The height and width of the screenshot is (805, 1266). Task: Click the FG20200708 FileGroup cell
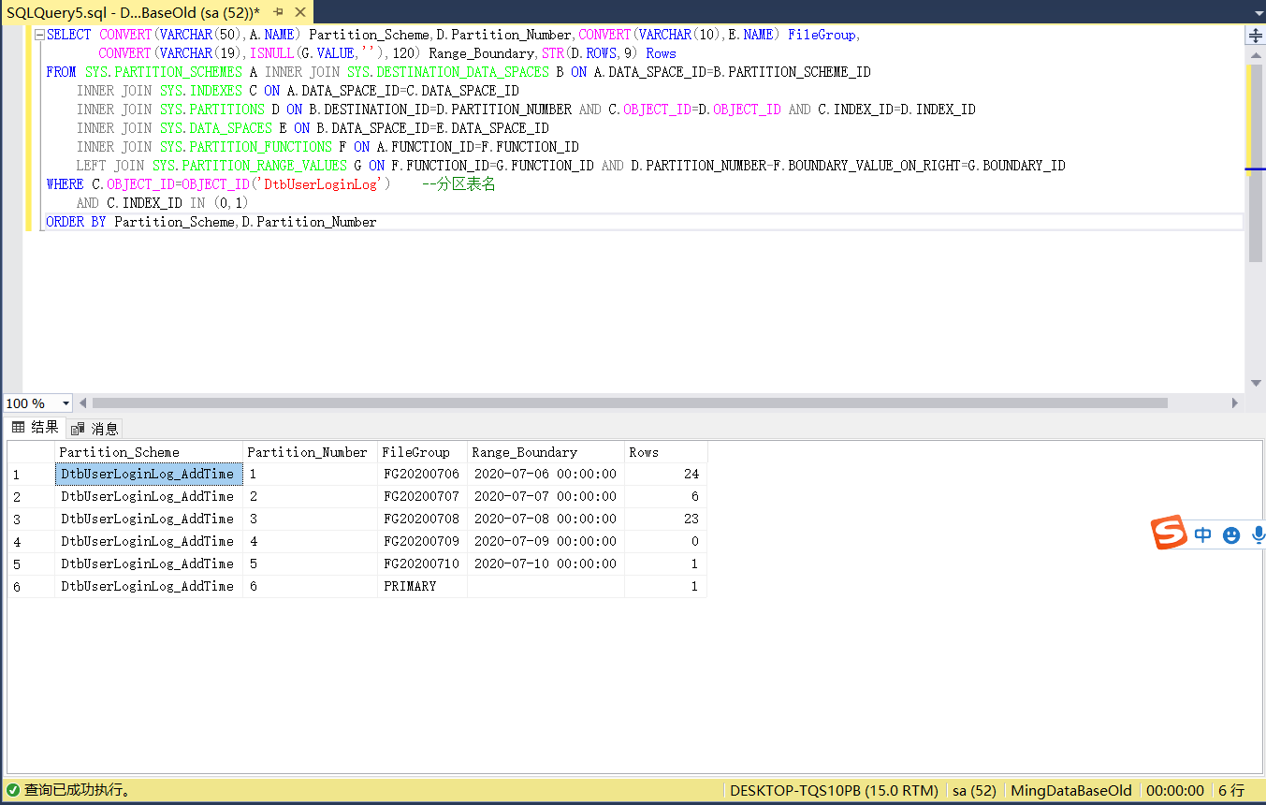tap(423, 519)
